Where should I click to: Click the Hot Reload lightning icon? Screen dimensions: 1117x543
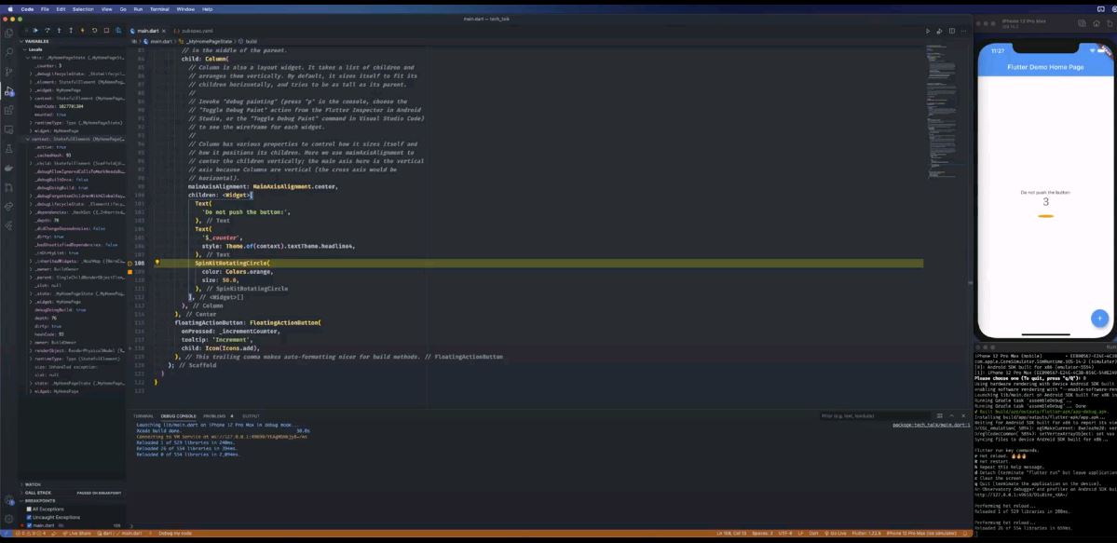coord(82,31)
